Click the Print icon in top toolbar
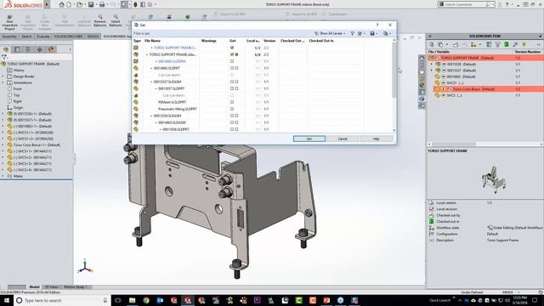544x306 pixels. [102, 4]
